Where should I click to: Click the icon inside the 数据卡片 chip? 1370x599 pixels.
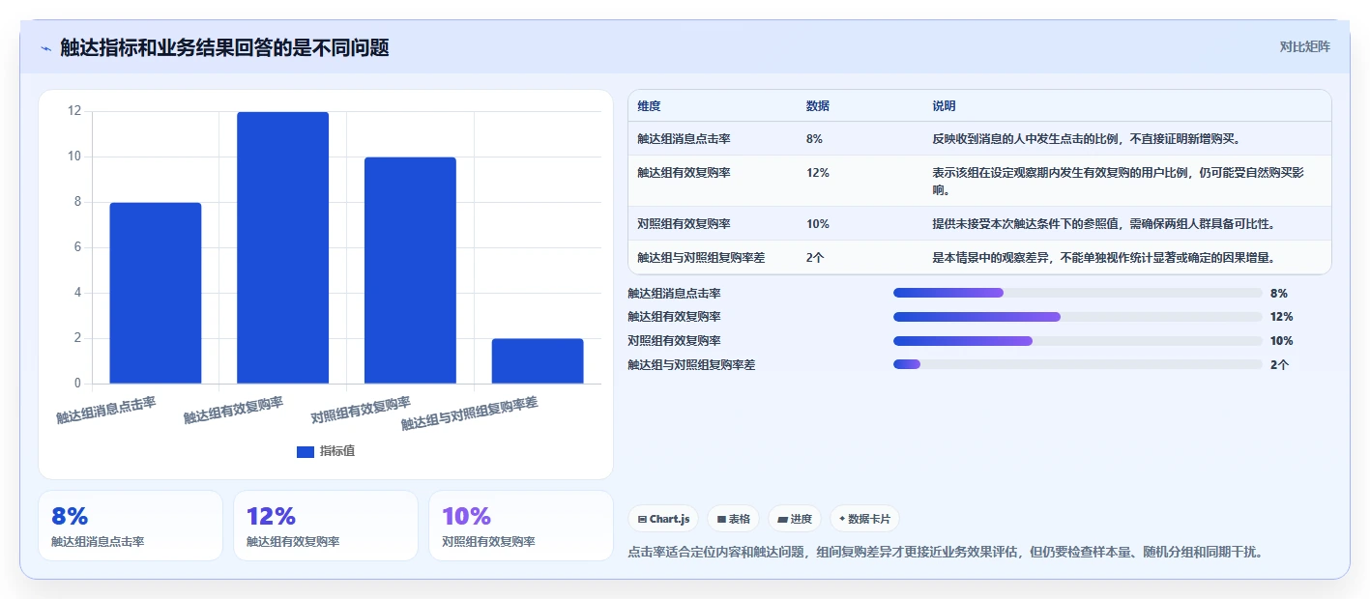pyautogui.click(x=842, y=519)
